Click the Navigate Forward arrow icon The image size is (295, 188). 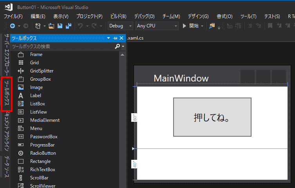[x=26, y=26]
